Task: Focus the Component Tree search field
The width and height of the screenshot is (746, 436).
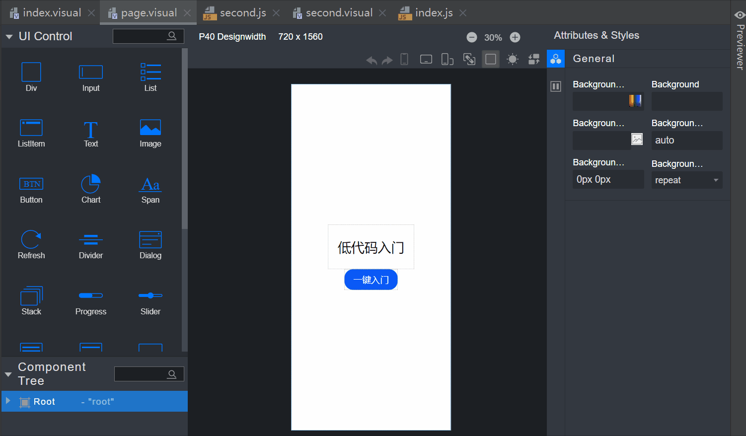Action: pyautogui.click(x=149, y=374)
